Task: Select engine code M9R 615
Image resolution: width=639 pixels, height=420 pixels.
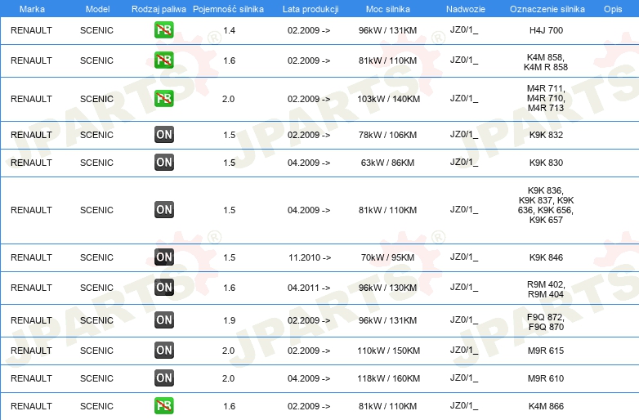Action: coord(546,351)
